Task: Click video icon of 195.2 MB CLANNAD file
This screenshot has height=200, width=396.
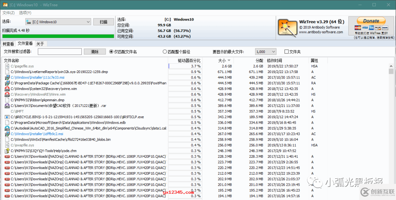Action: tap(7, 190)
